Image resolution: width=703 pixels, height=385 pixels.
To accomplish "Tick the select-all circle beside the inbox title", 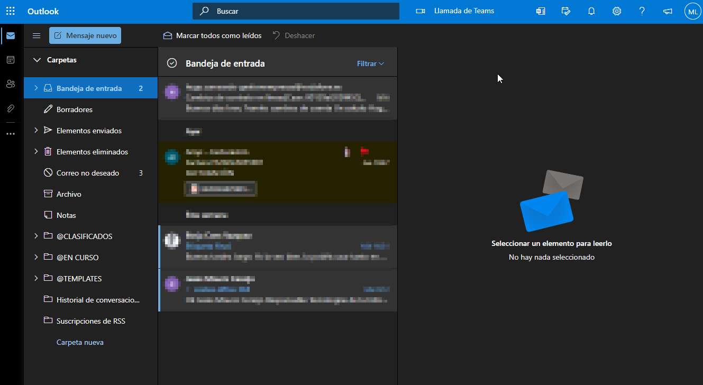I will click(171, 63).
